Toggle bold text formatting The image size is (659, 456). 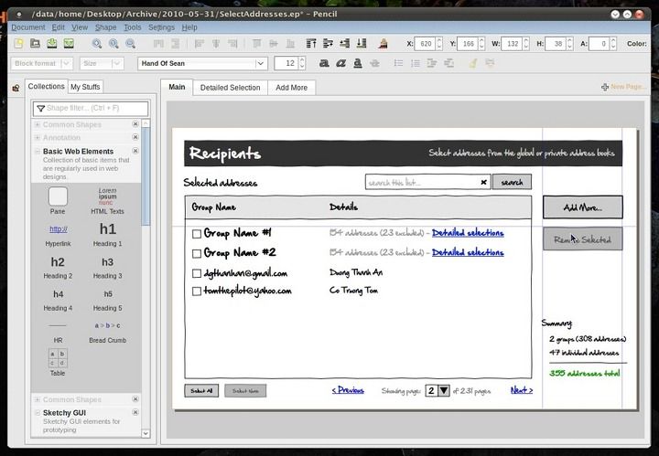[324, 63]
